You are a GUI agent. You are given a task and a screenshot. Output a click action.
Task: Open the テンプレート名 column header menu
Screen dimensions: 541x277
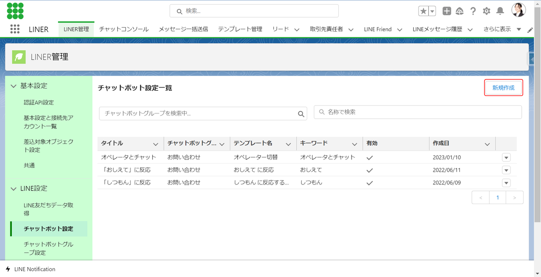pyautogui.click(x=288, y=144)
